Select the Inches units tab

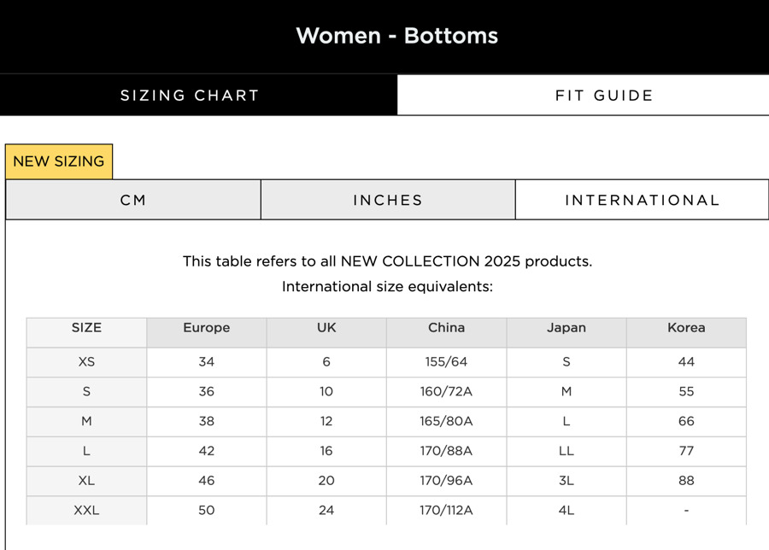pyautogui.click(x=388, y=201)
